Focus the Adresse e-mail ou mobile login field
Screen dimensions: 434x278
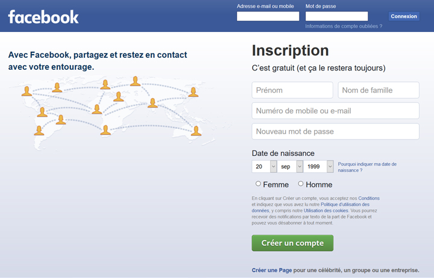pyautogui.click(x=268, y=16)
